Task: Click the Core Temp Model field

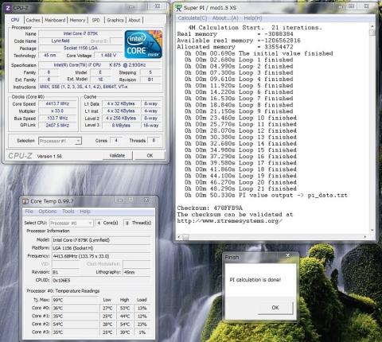Action: (101, 240)
